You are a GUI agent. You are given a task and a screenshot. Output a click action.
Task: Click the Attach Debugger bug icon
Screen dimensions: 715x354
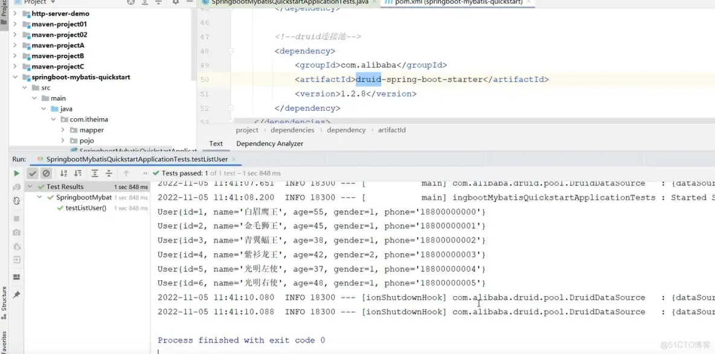click(16, 247)
